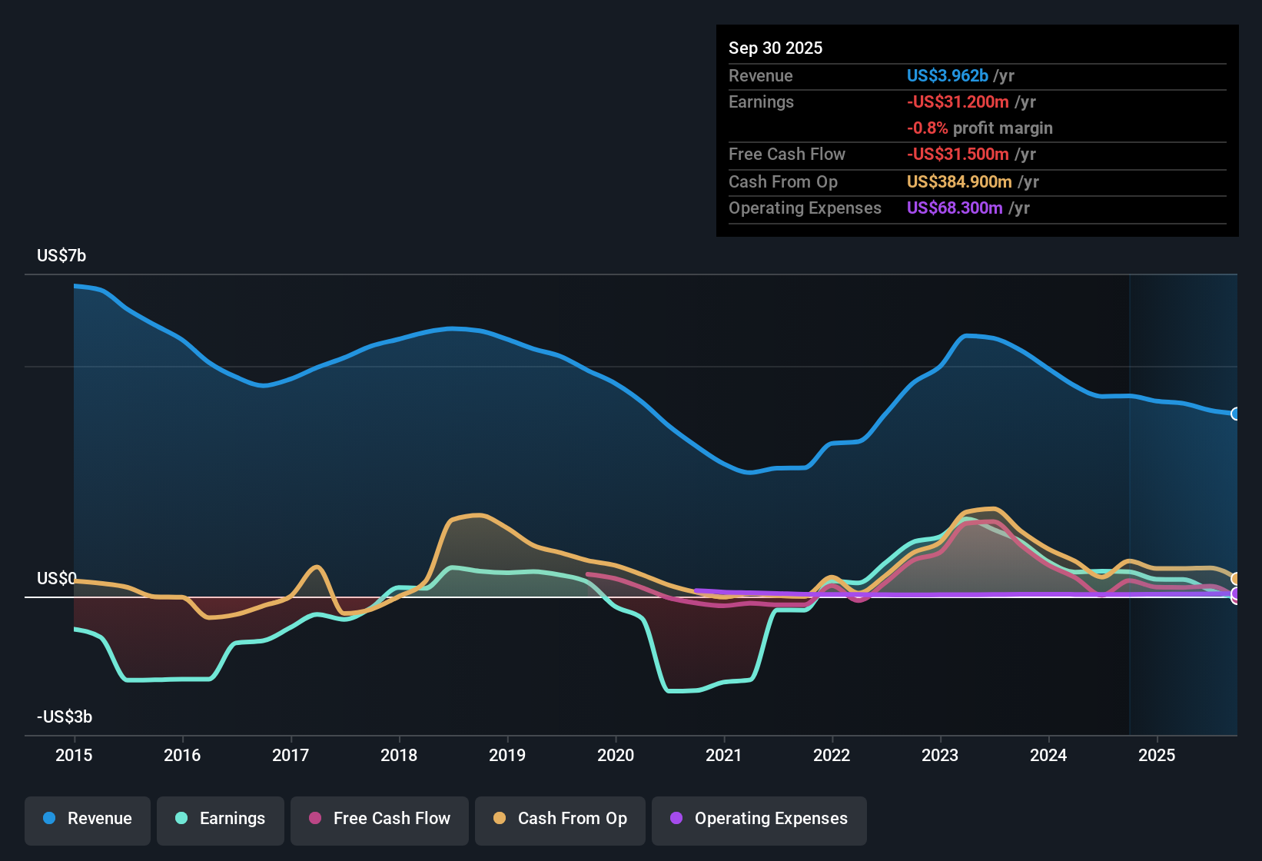Viewport: 1262px width, 861px height.
Task: Click the 2020 x-axis label
Action: [x=616, y=755]
